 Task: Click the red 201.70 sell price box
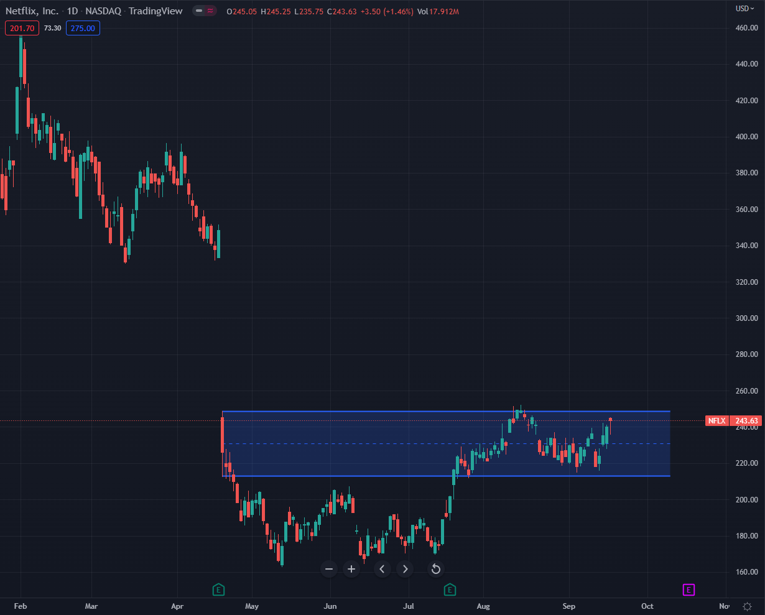[x=22, y=28]
